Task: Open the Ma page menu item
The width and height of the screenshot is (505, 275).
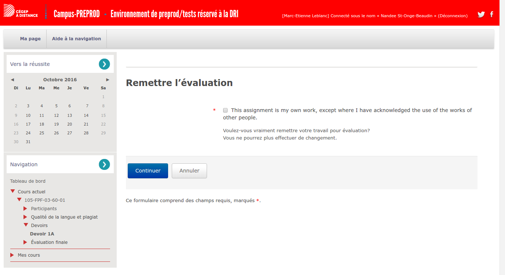Action: pyautogui.click(x=30, y=39)
